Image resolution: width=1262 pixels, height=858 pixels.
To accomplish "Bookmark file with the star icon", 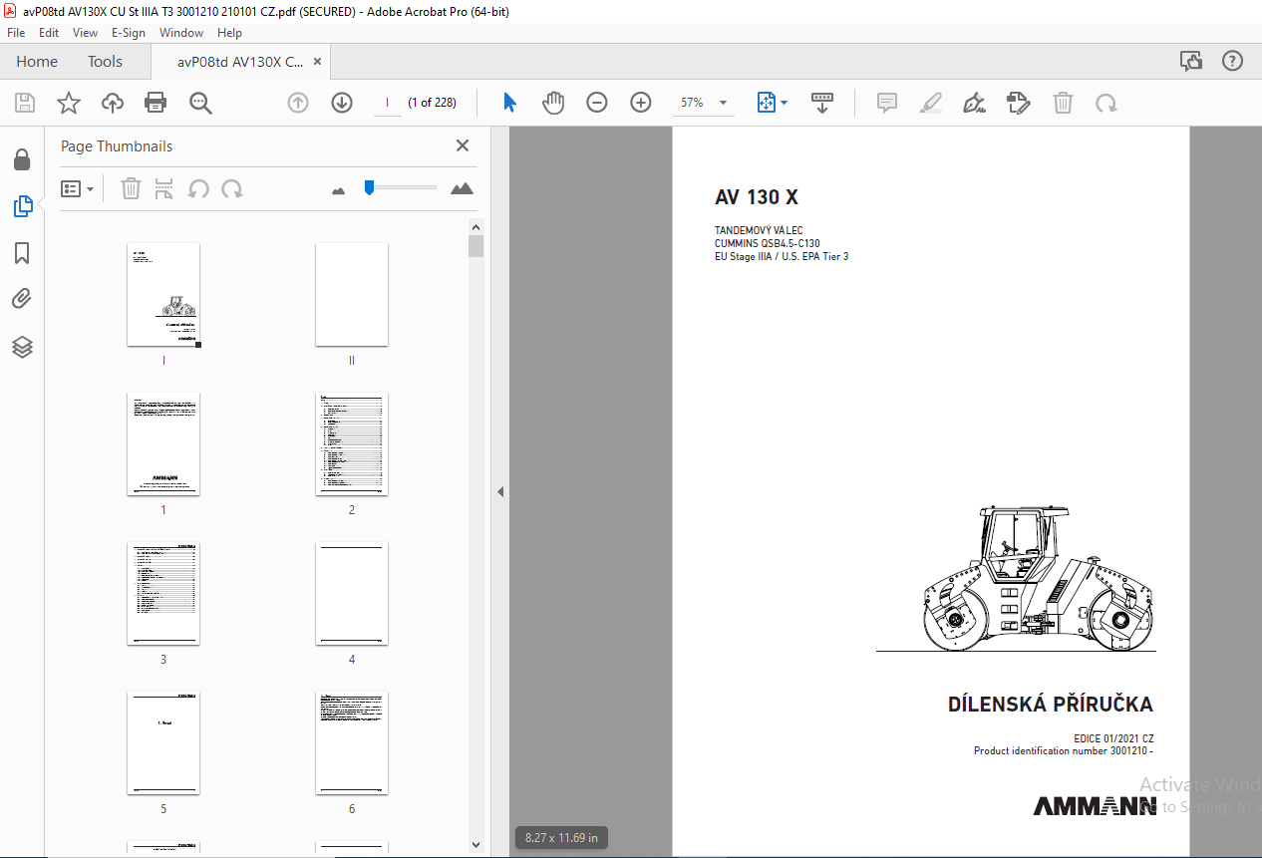I will [x=69, y=103].
